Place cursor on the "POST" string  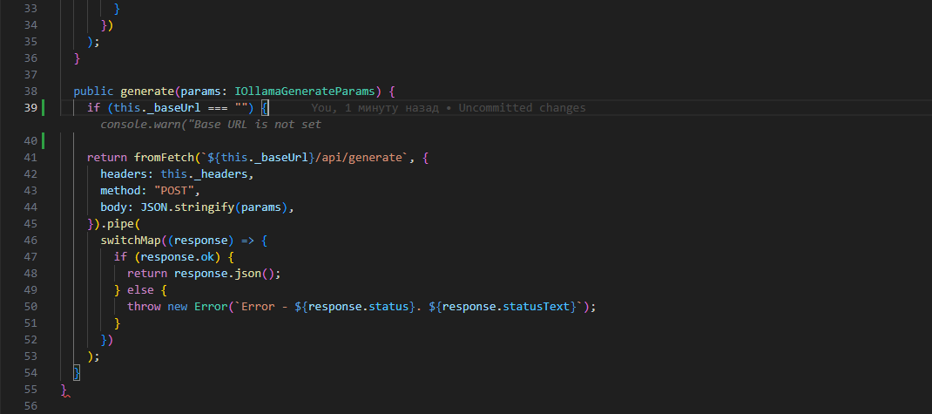(177, 191)
